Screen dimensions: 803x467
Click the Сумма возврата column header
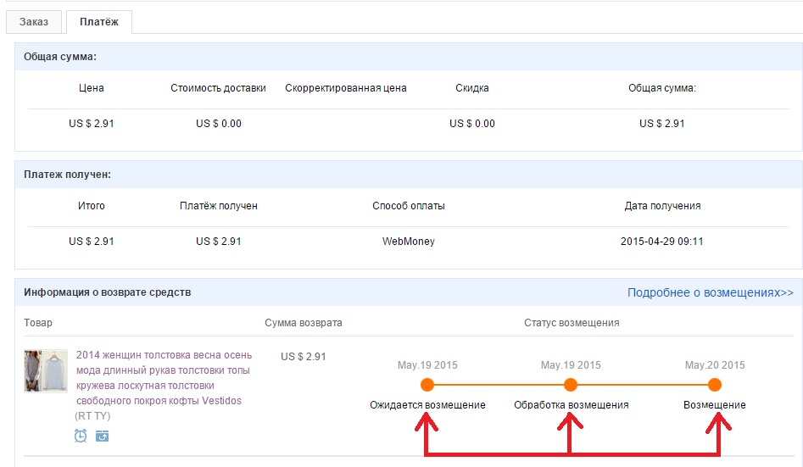tap(304, 323)
